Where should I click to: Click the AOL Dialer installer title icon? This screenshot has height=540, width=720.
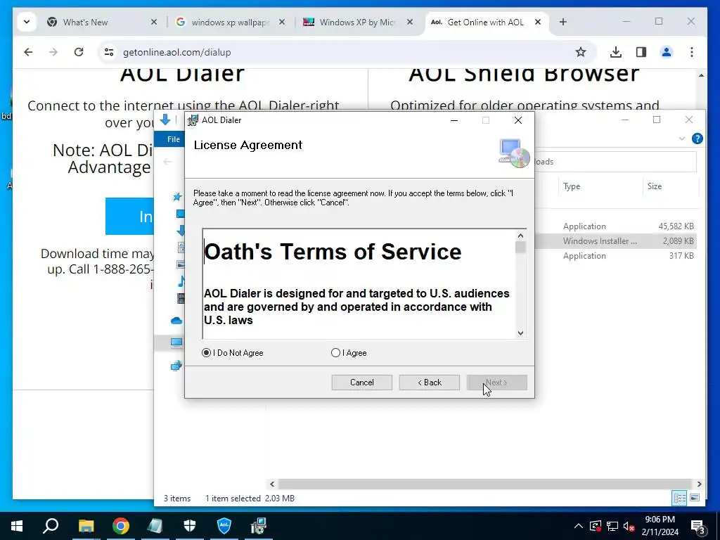(193, 120)
